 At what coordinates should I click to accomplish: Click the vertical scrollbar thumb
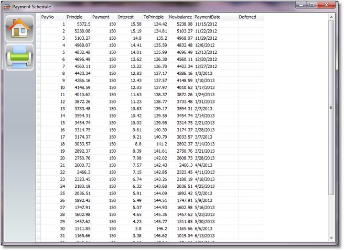pyautogui.click(x=331, y=107)
